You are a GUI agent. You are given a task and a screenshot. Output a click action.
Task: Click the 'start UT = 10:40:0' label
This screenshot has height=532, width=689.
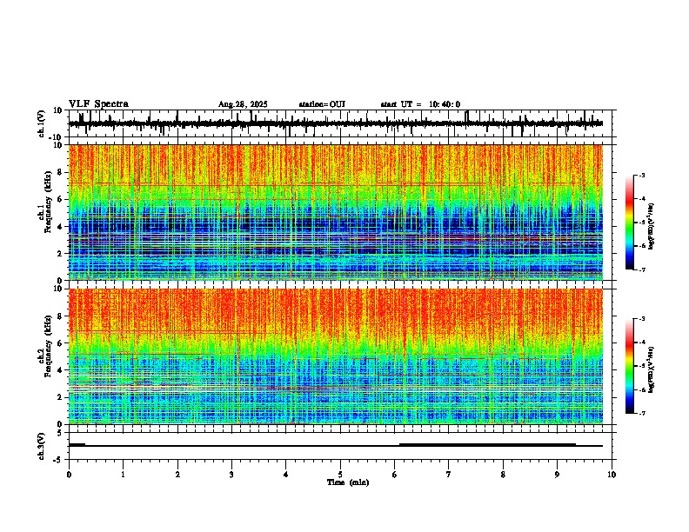pos(420,104)
